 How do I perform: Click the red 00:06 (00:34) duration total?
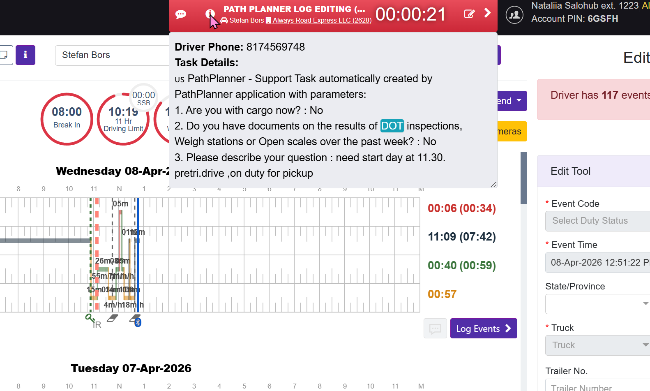pos(462,208)
